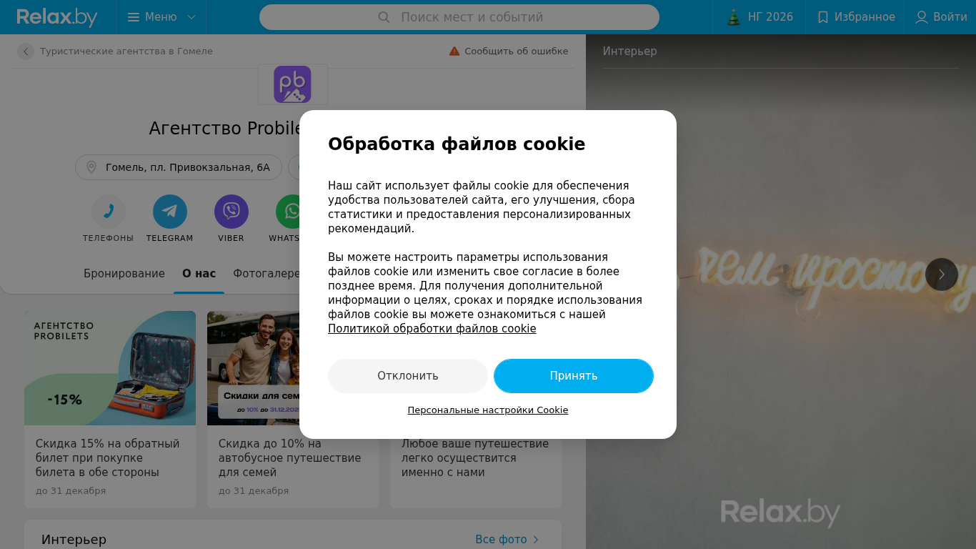
Task: Open the Viber contact icon
Action: [x=231, y=212]
